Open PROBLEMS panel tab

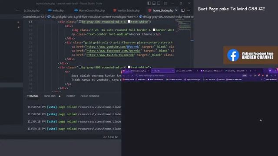point(50,96)
